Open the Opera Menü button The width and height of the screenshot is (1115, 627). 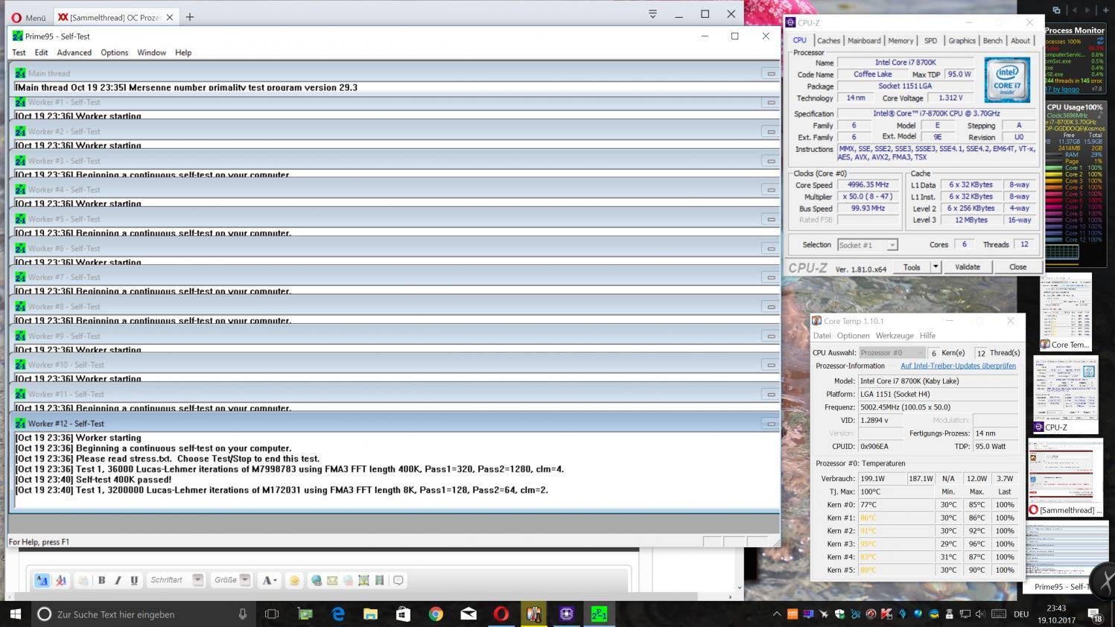[x=28, y=17]
